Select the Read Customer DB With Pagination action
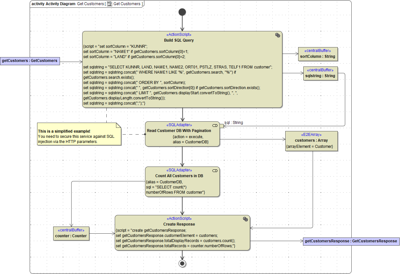400x274 pixels. [182, 134]
